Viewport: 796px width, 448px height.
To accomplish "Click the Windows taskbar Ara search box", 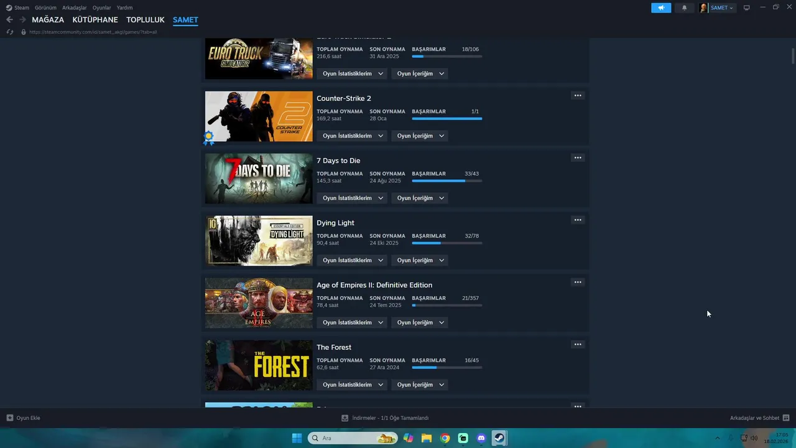I will click(353, 438).
